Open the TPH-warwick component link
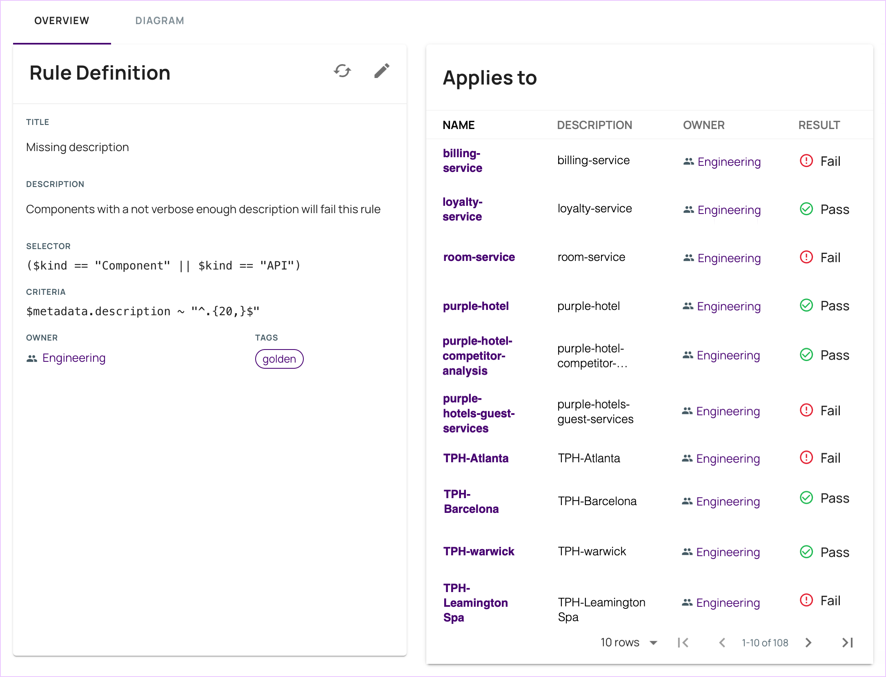 [479, 551]
